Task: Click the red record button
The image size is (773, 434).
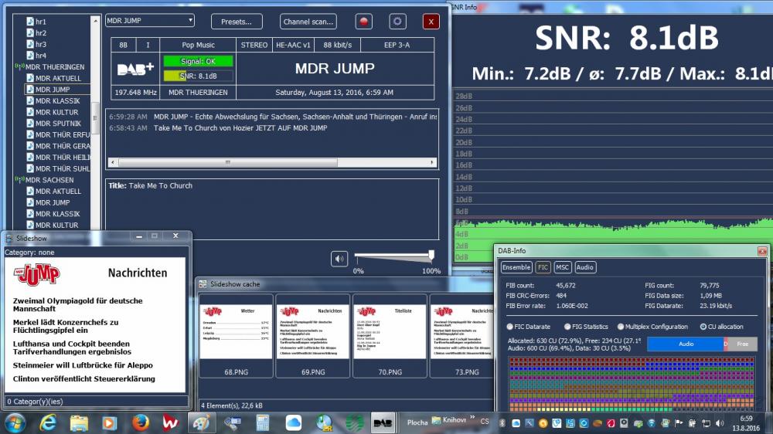Action: 363,22
